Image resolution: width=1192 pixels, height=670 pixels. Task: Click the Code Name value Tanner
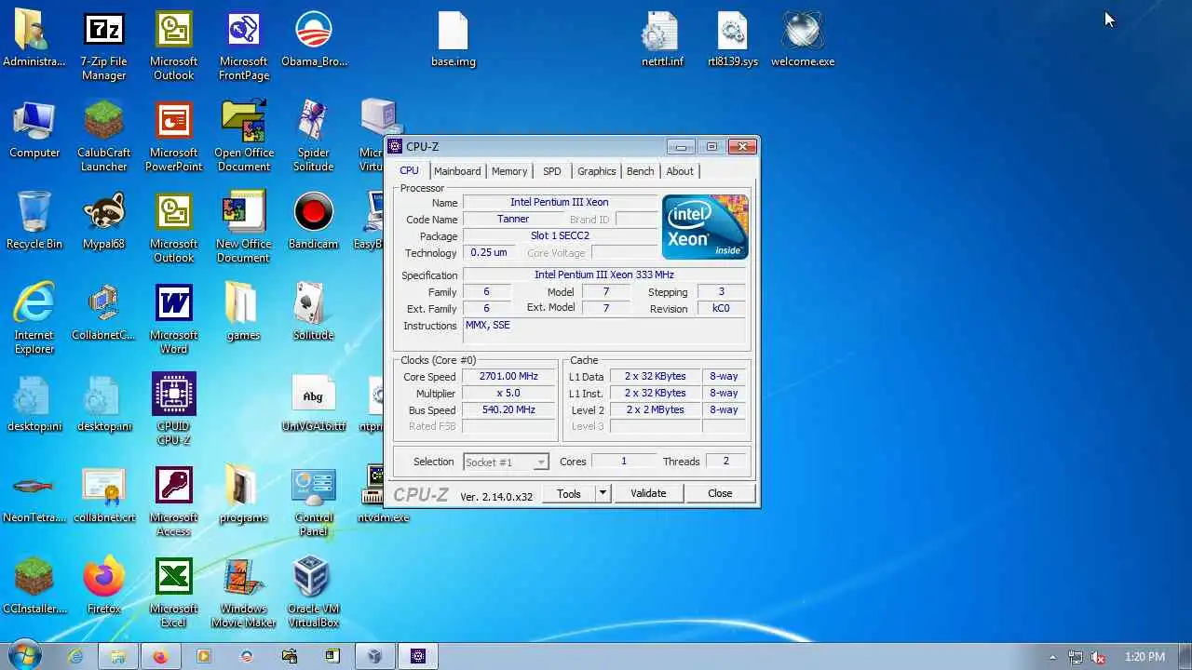click(513, 220)
